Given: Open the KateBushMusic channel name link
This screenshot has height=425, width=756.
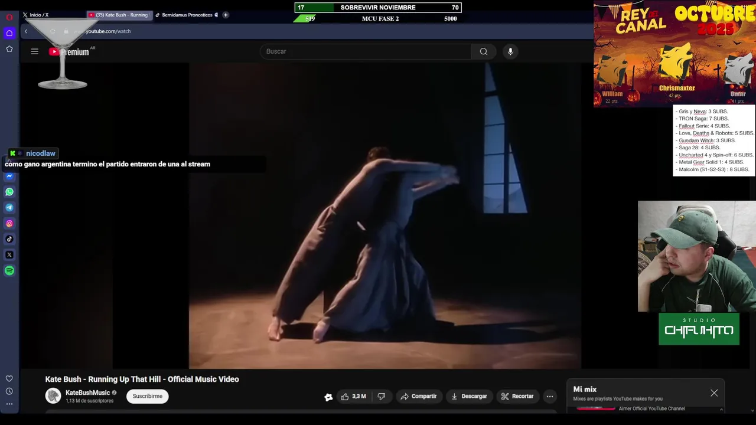Looking at the screenshot, I should tap(87, 393).
